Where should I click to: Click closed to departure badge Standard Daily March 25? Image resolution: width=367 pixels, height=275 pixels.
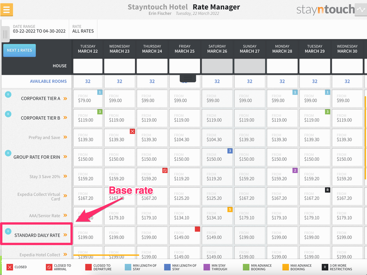(x=197, y=229)
